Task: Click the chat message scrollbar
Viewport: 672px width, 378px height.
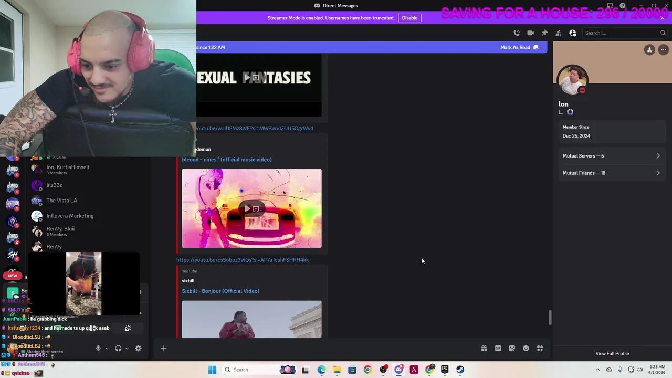Action: [x=550, y=317]
